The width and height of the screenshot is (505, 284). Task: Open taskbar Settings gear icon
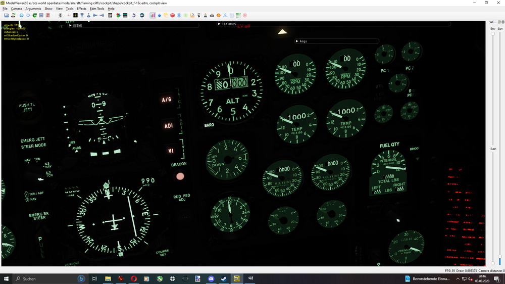(x=172, y=278)
